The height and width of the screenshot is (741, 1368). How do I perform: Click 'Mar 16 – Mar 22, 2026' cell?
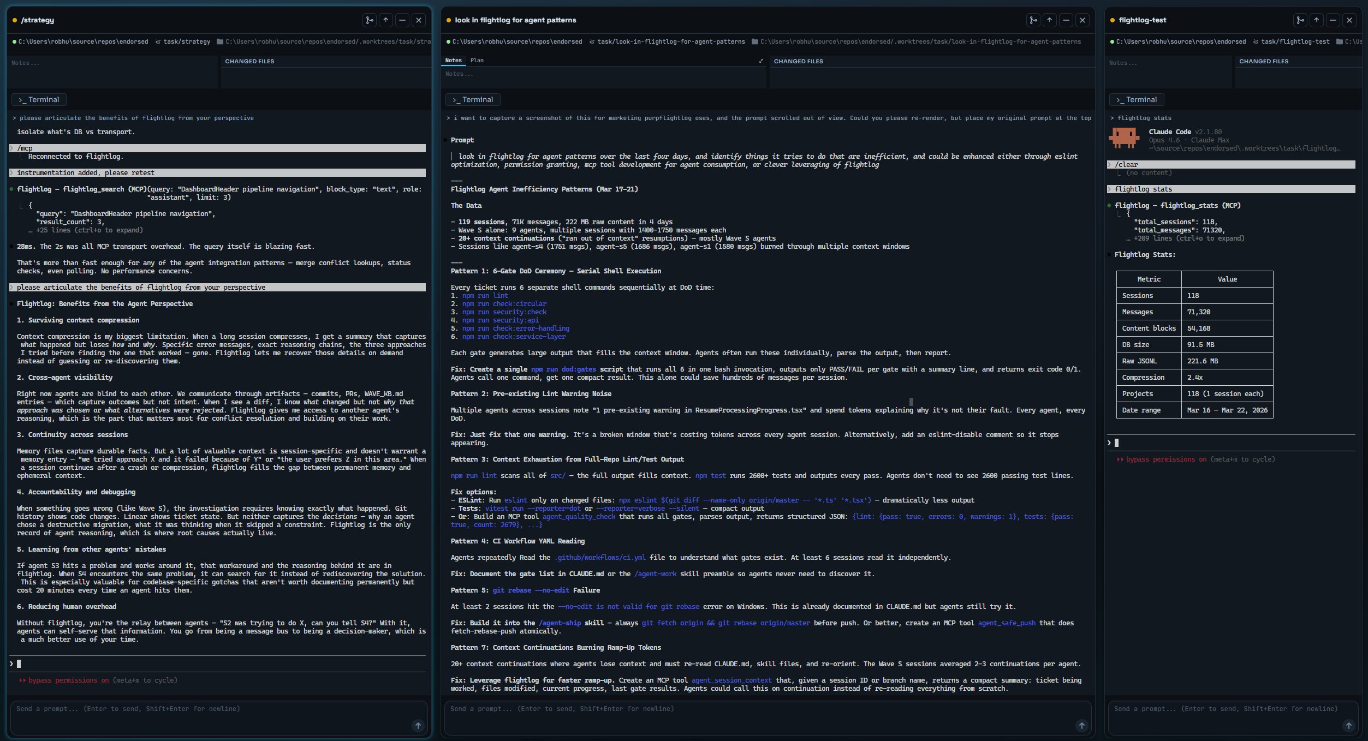[1227, 410]
